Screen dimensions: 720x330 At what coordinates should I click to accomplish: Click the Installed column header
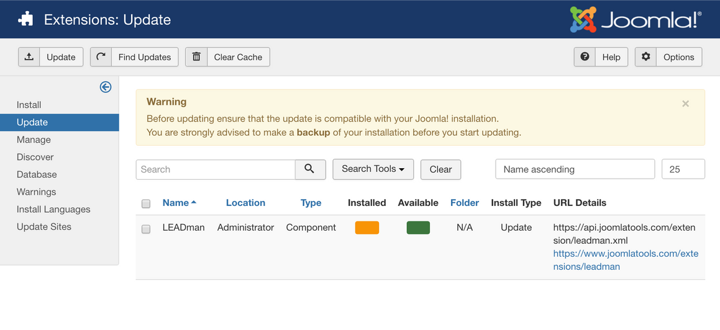[367, 203]
